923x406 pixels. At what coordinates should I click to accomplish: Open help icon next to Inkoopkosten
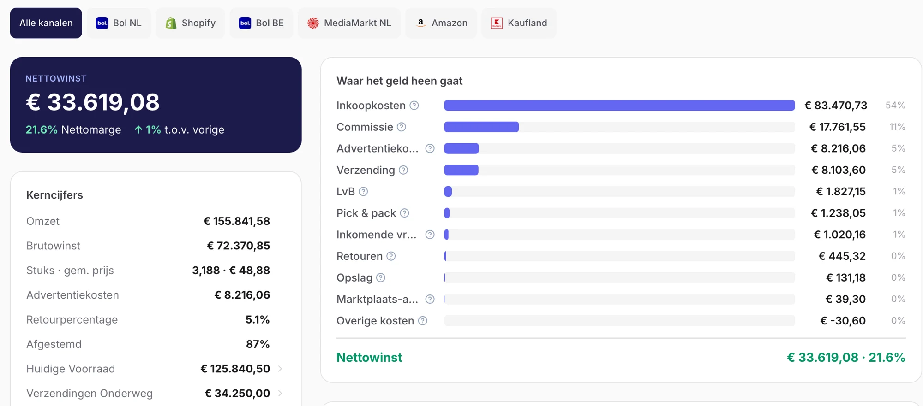(x=414, y=106)
